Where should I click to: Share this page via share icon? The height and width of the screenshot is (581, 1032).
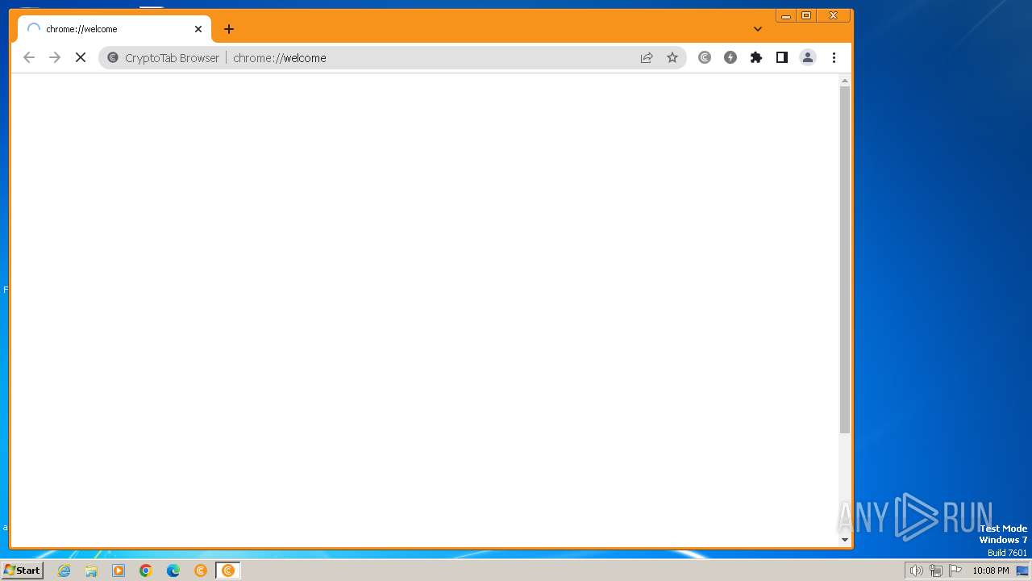coord(647,57)
